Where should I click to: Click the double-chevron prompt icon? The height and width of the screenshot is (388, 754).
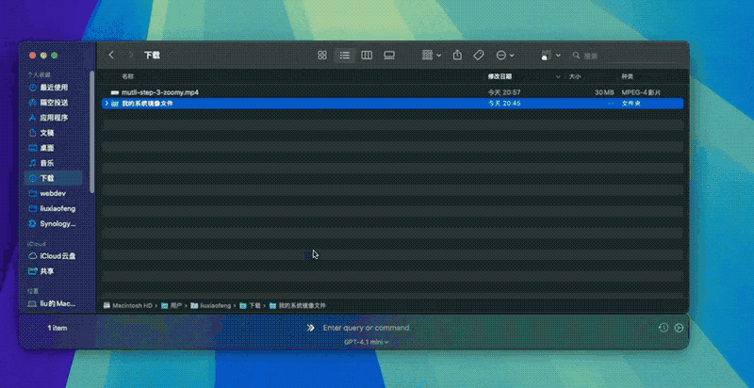[311, 328]
